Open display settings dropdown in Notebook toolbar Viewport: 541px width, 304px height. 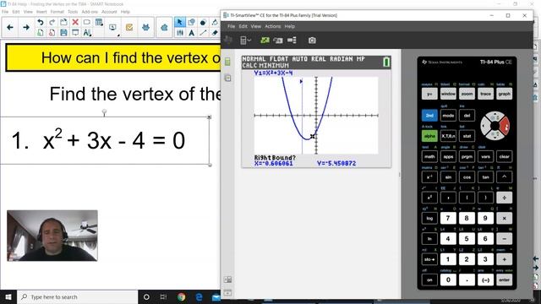pyautogui.click(x=113, y=28)
